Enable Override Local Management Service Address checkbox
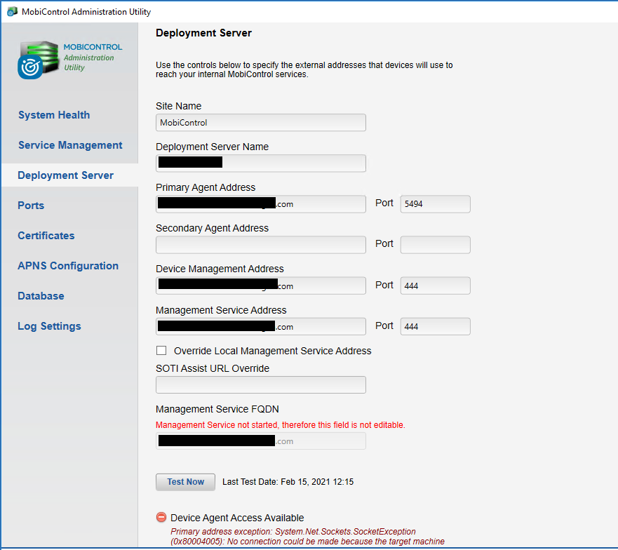 pyautogui.click(x=161, y=351)
